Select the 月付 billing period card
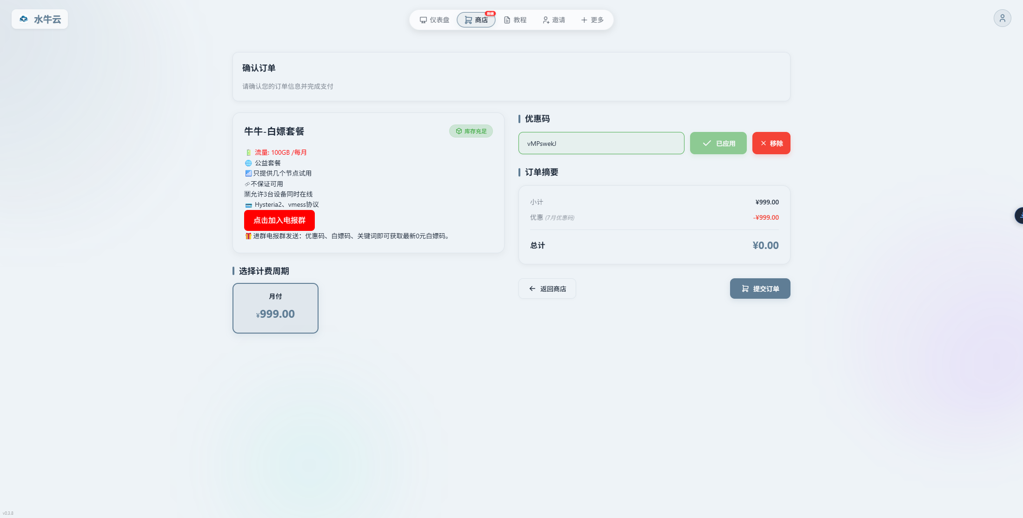 (275, 308)
